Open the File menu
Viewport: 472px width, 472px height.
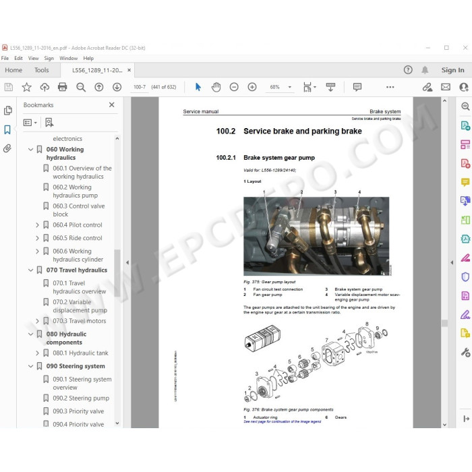[5, 58]
